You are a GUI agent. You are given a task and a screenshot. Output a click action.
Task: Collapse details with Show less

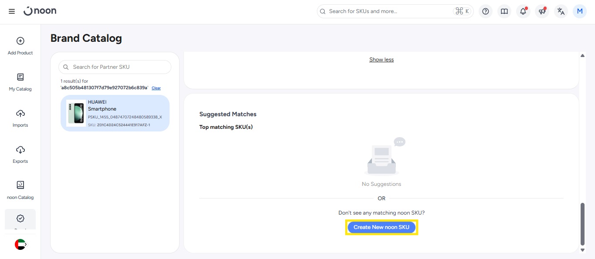(x=381, y=60)
